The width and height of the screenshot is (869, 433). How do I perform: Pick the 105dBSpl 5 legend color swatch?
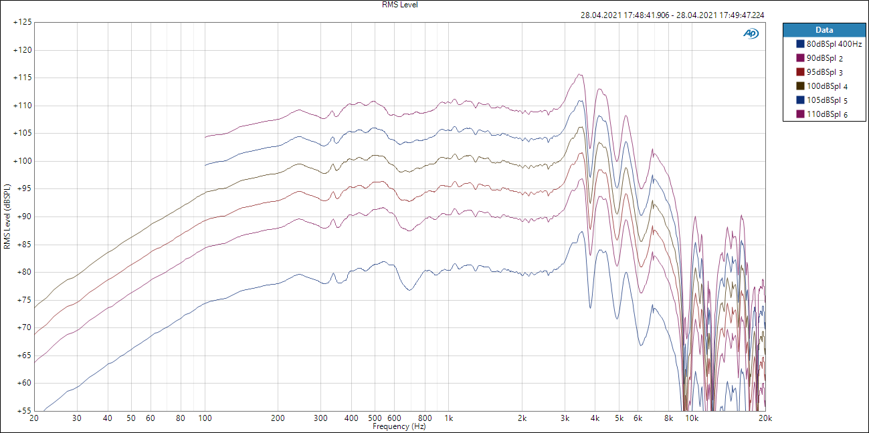coord(799,100)
